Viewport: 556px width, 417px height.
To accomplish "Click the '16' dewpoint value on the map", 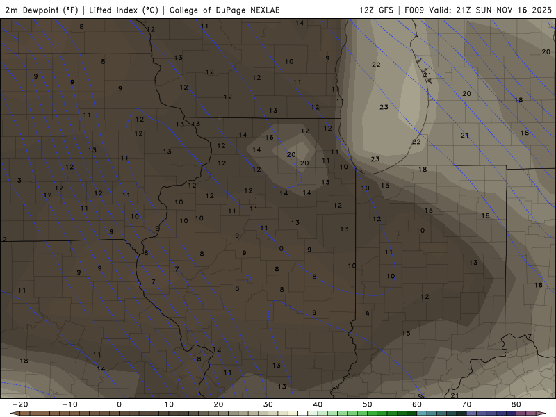I will [269, 137].
